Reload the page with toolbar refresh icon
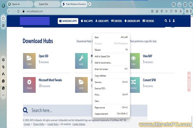Viewport: 193px width, 128px height. click(x=18, y=11)
